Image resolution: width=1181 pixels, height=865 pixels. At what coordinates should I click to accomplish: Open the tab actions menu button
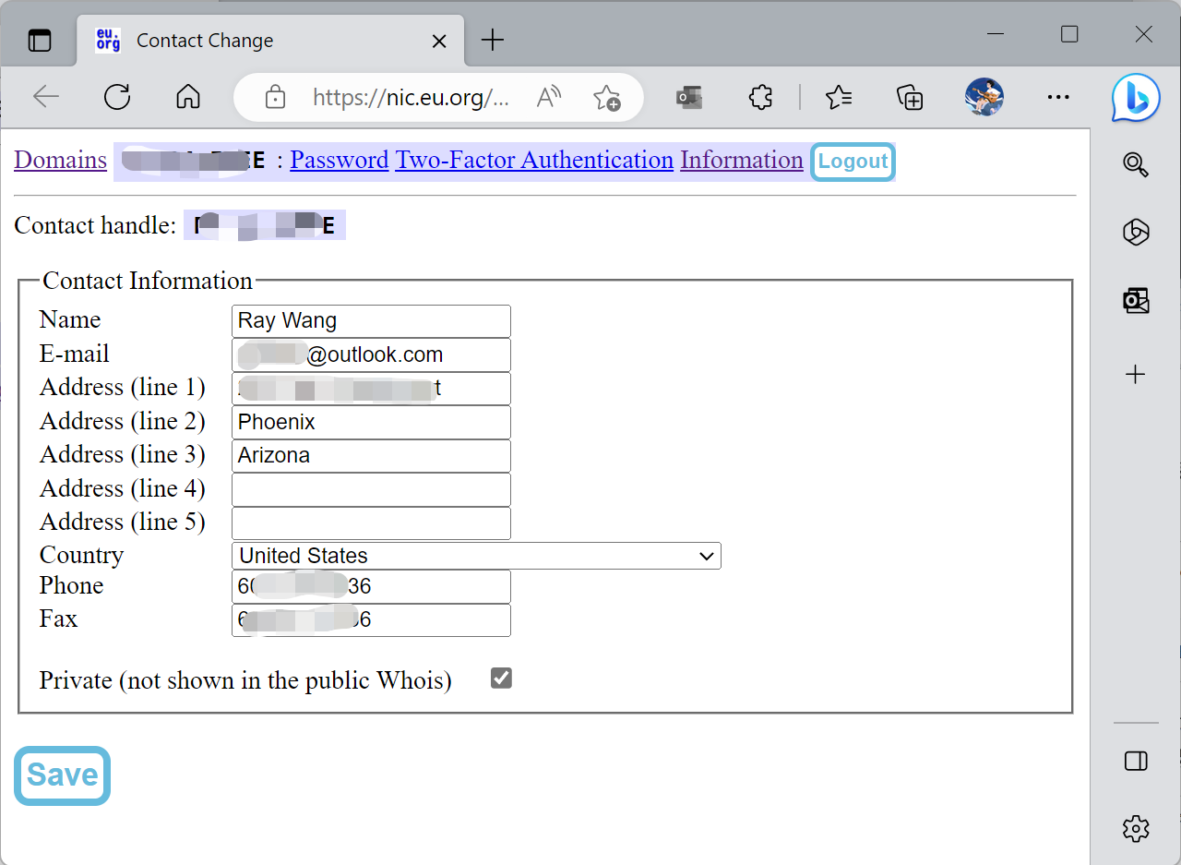click(x=40, y=41)
